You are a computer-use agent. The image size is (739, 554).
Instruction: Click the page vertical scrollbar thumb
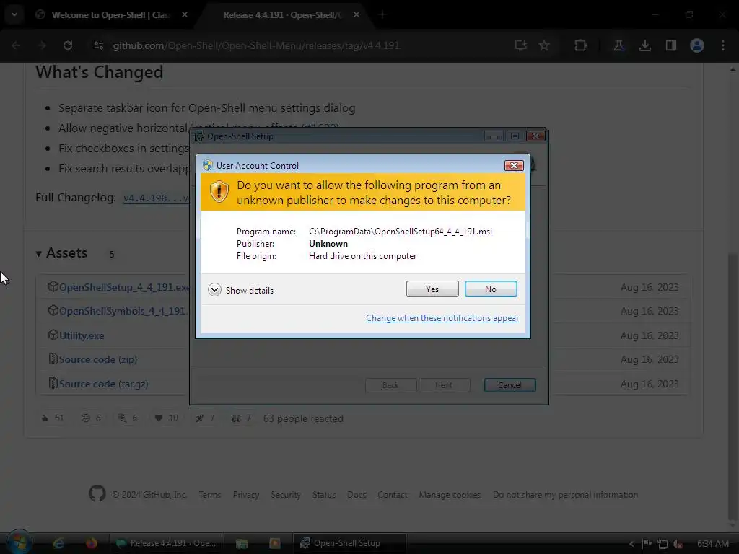[733, 385]
